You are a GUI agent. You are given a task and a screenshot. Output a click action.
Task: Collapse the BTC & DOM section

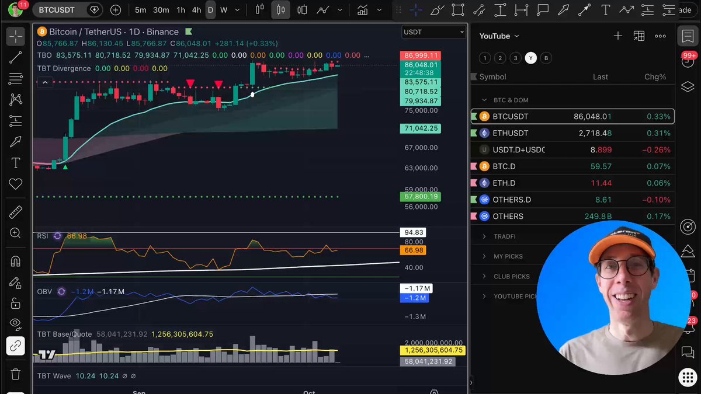(x=484, y=100)
